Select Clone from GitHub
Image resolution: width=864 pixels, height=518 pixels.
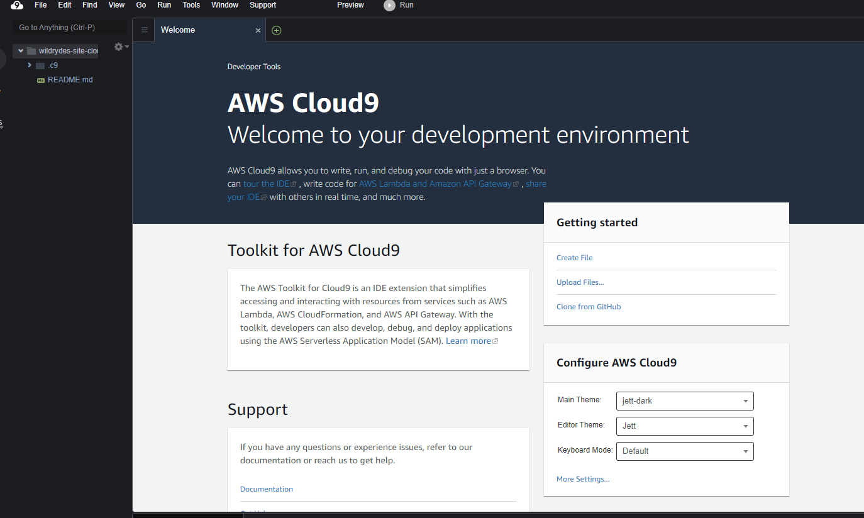pos(589,306)
